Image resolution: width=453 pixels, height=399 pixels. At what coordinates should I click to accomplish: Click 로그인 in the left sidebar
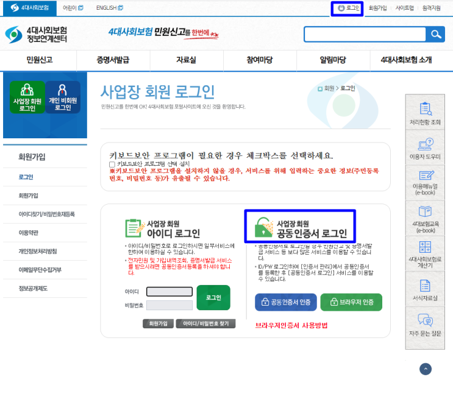click(26, 177)
